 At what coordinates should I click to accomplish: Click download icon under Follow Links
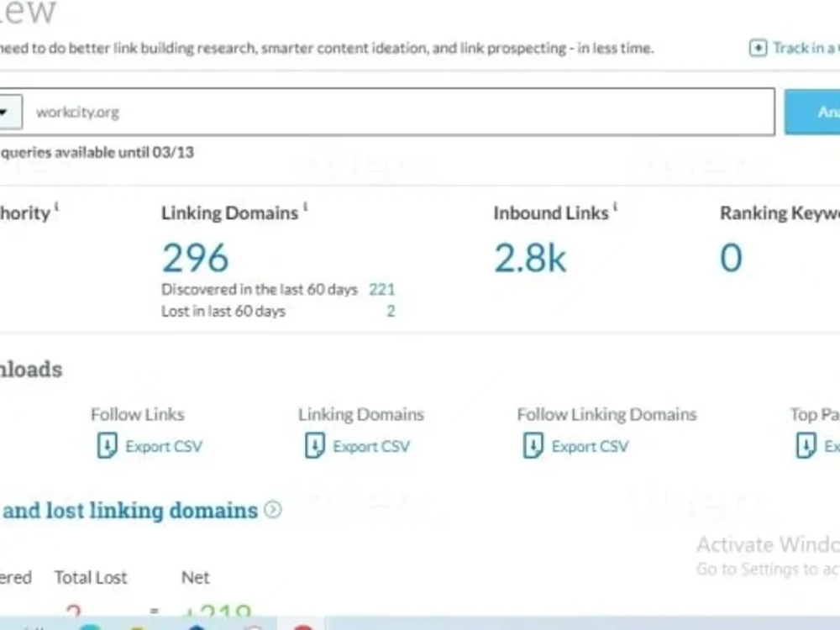click(x=108, y=446)
